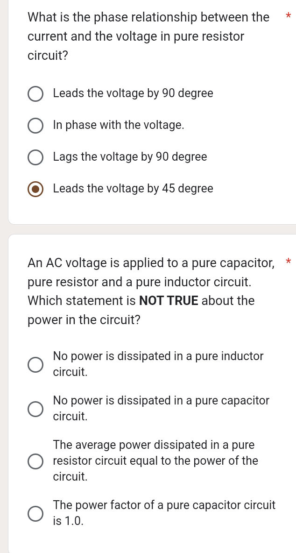
Task: Select the 'In phase with the voltage.' radio button
Action: (36, 126)
